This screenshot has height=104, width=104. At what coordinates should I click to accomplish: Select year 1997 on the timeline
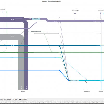[68, 102]
